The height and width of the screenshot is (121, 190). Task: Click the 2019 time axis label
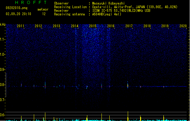click(165, 26)
